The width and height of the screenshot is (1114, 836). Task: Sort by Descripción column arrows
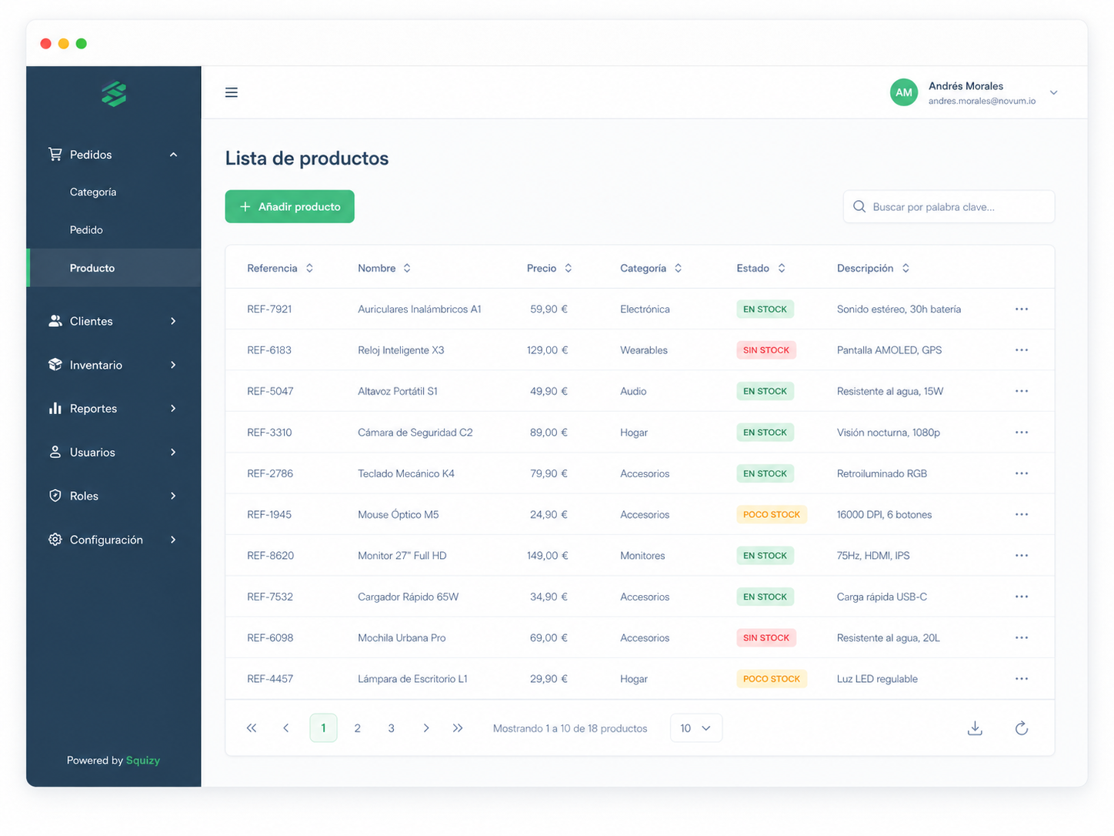coord(906,268)
